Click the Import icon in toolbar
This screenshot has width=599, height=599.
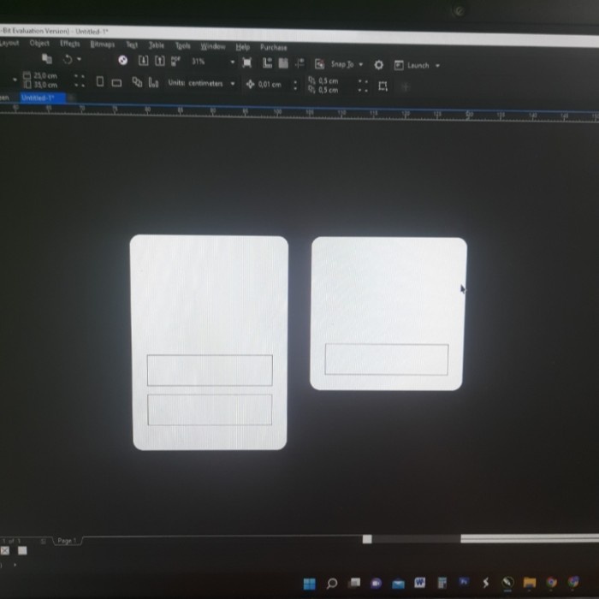(143, 62)
